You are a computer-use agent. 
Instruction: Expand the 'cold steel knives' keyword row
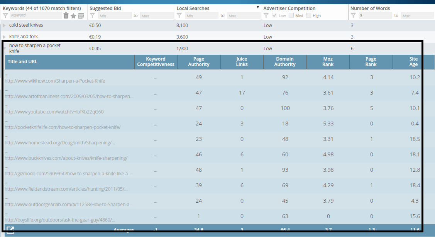click(4, 25)
